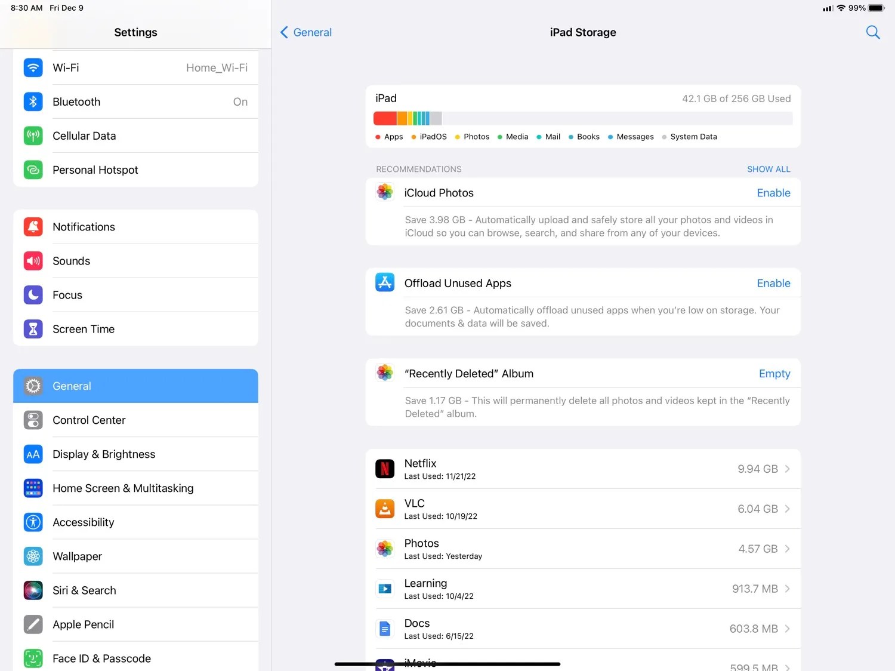Expand the VLC app storage entry

pos(788,509)
